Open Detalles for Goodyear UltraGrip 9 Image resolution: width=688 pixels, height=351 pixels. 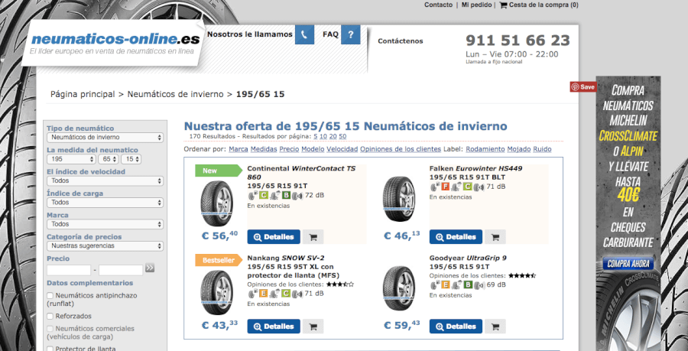[456, 327]
